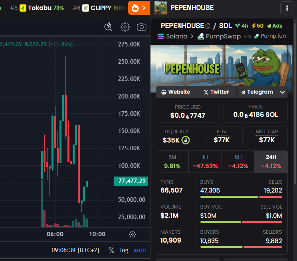Click the LIQUIDITY $35K box
Viewport: 297px width, 261px height.
176,137
